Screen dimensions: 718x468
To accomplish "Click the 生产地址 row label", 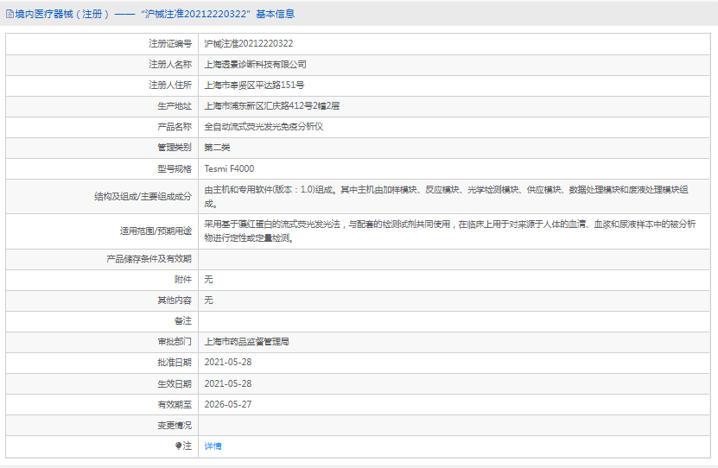I will [175, 106].
